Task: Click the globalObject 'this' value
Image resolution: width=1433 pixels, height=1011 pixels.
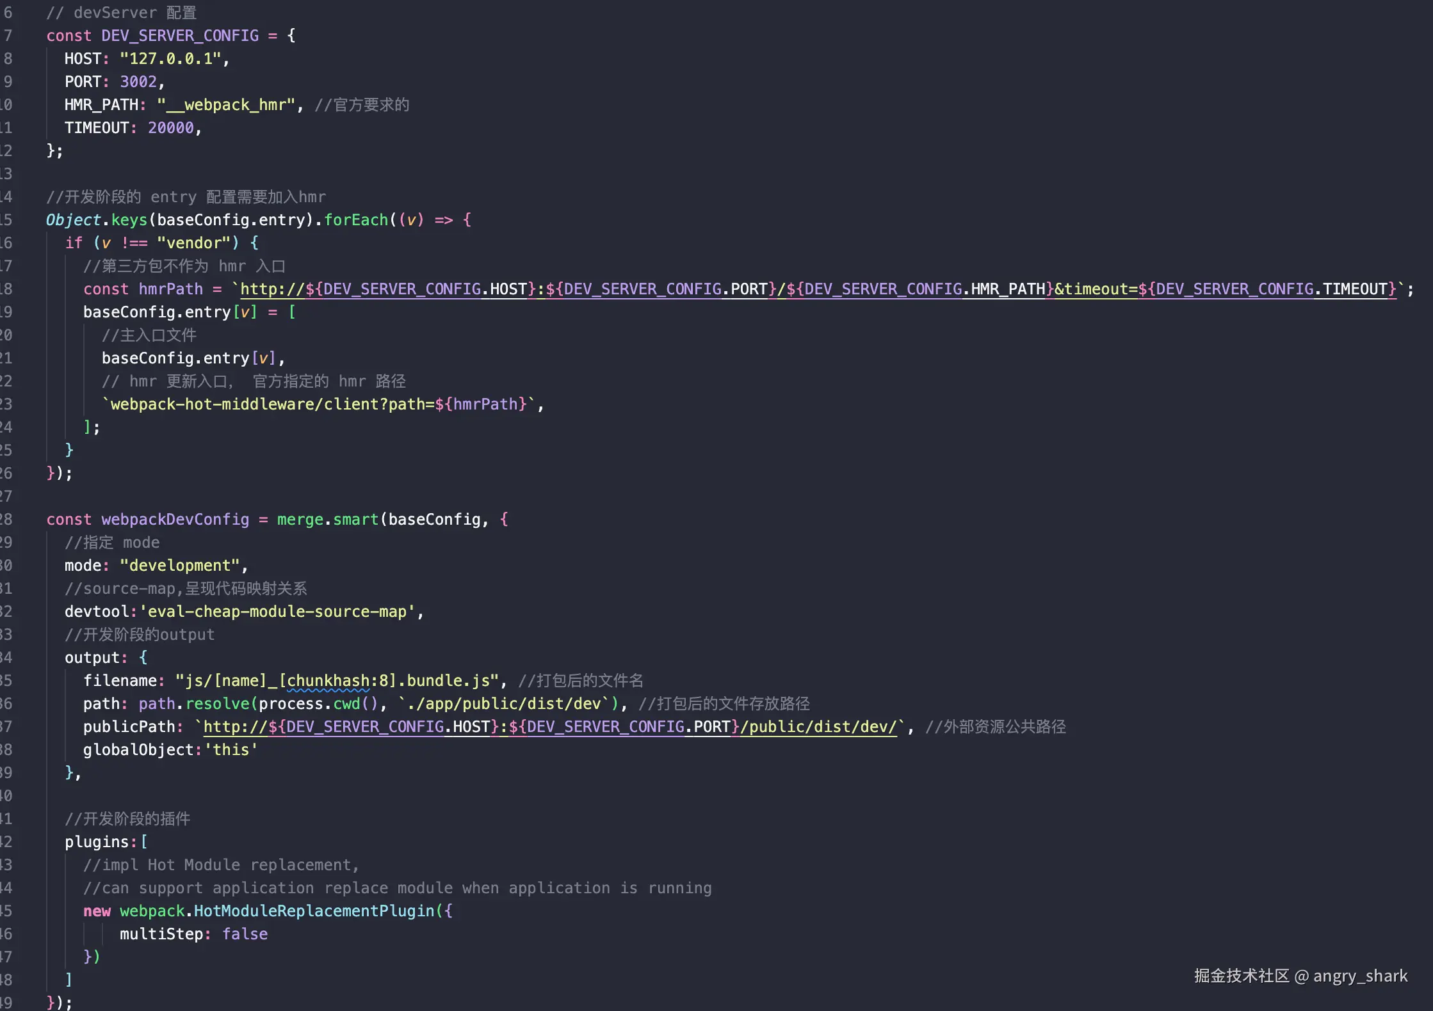Action: [231, 750]
